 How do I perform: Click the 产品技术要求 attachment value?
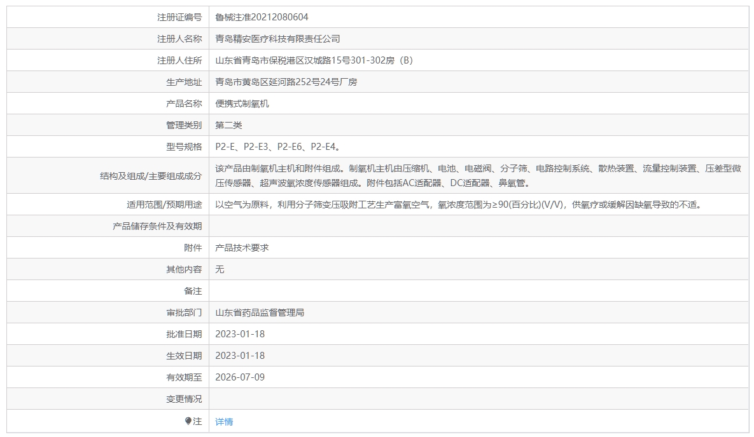point(242,248)
